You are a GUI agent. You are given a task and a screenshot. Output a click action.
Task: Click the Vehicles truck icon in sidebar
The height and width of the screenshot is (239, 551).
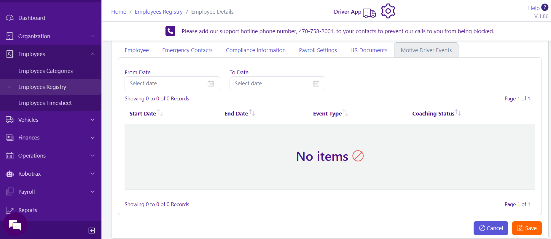point(10,120)
